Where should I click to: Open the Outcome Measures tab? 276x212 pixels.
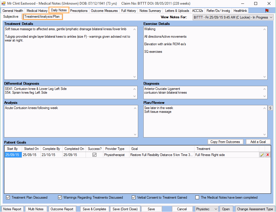pos(104,11)
